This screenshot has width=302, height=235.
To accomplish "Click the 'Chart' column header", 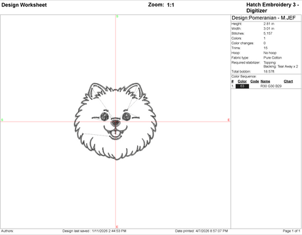I will click(x=288, y=81).
